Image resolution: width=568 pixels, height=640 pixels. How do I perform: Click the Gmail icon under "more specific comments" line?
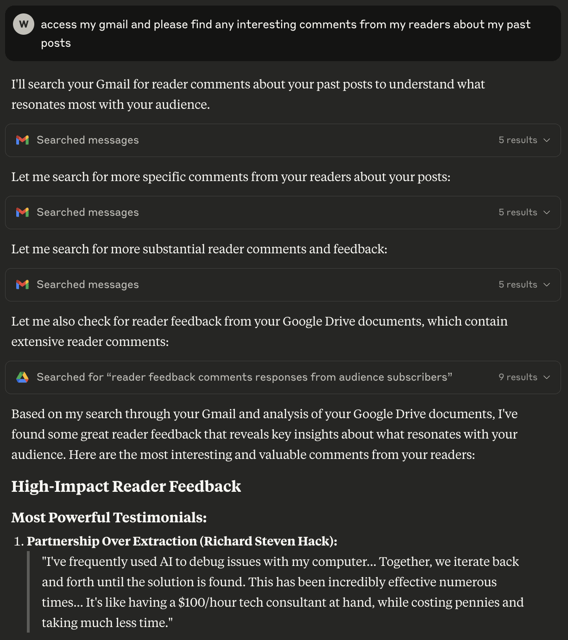tap(22, 212)
